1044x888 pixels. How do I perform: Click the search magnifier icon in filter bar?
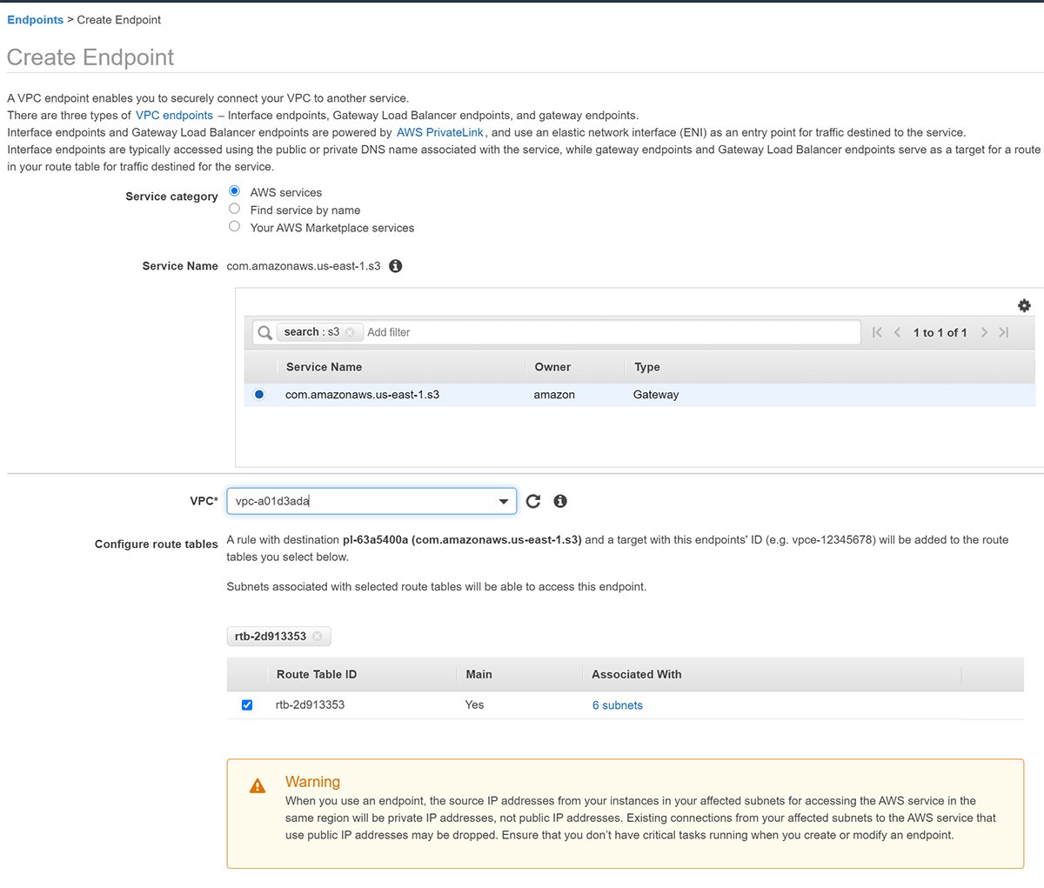click(265, 332)
